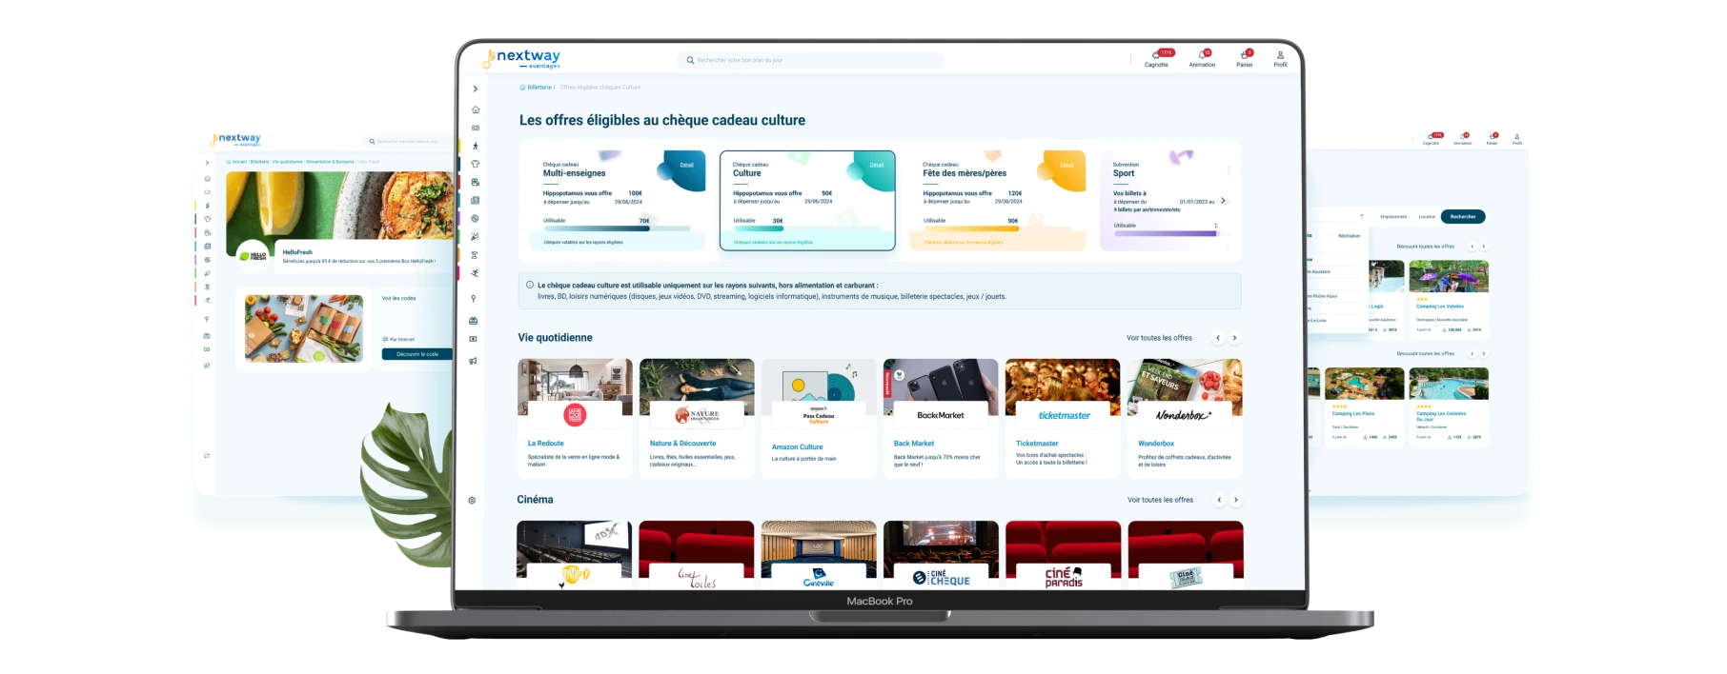Click the home icon in the laptop sidebar
Screen dimensions: 1727x674
(476, 109)
